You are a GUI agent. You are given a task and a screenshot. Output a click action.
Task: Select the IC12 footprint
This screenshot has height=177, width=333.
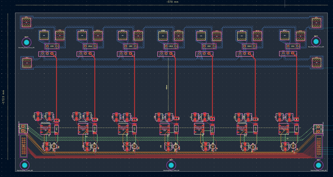pyautogui.click(x=95, y=129)
